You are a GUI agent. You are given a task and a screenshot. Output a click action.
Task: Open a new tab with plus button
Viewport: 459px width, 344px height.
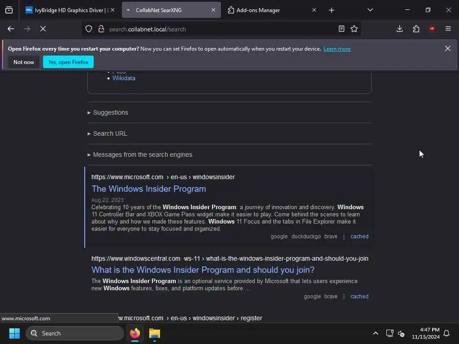[x=331, y=10]
